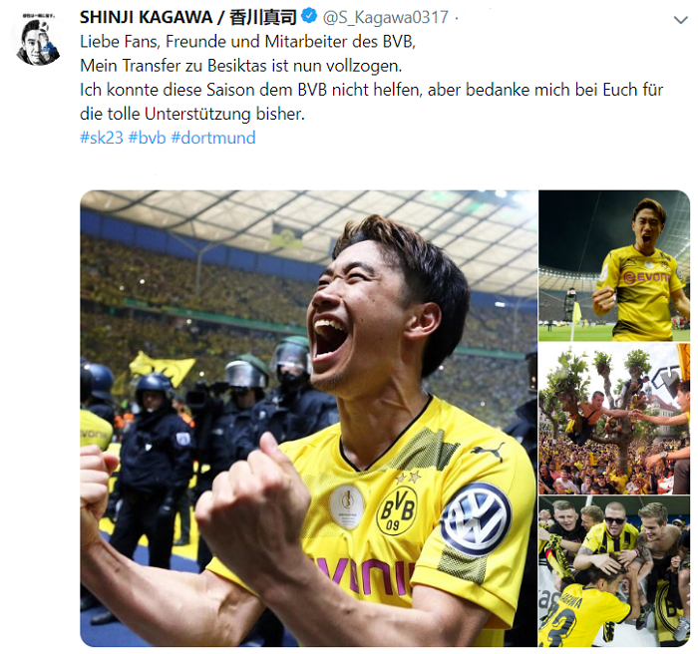The width and height of the screenshot is (698, 654).
Task: Click Shinji Kagawa's profile avatar
Action: pyautogui.click(x=38, y=39)
